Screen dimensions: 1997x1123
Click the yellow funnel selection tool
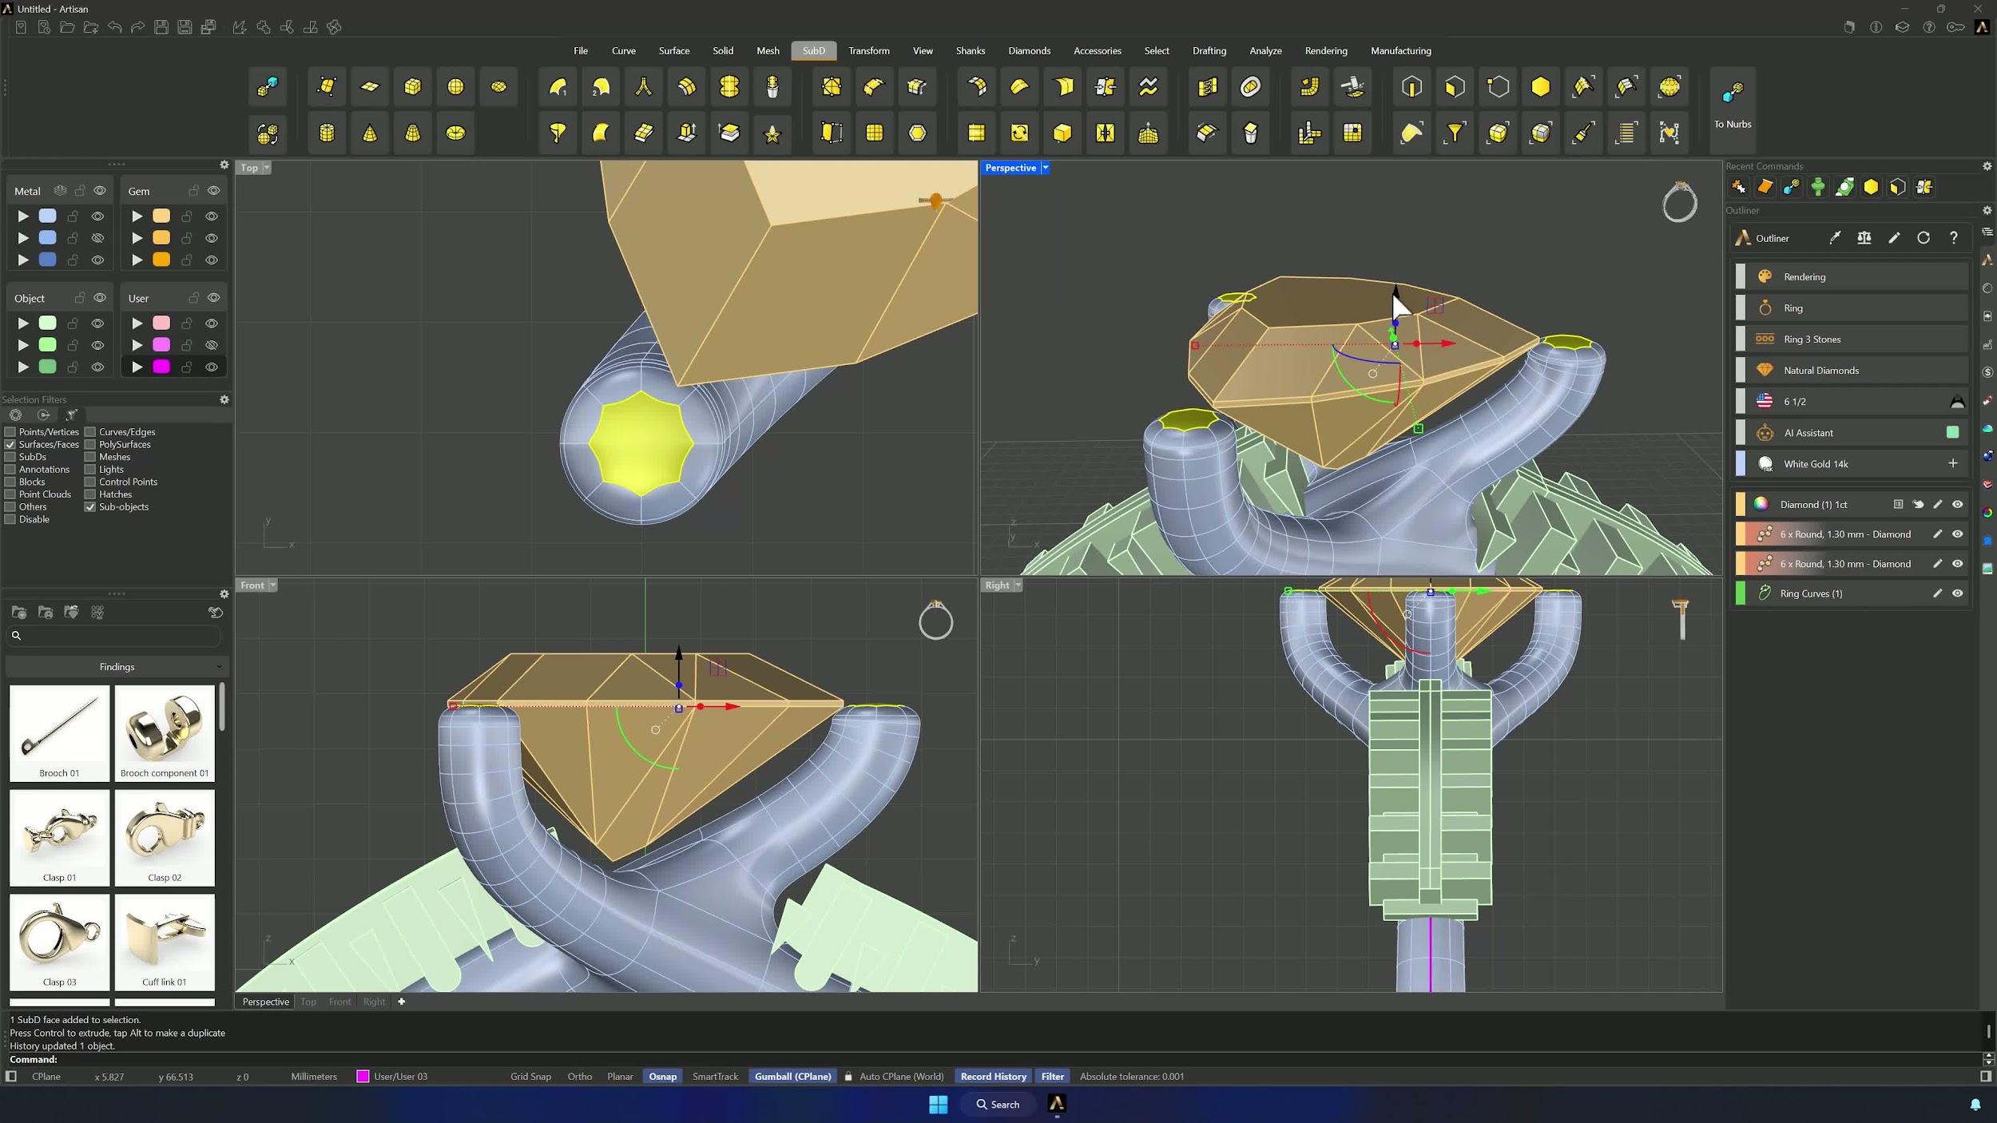point(1455,133)
